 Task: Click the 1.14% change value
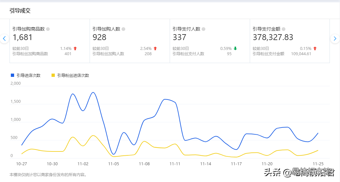(x=66, y=48)
